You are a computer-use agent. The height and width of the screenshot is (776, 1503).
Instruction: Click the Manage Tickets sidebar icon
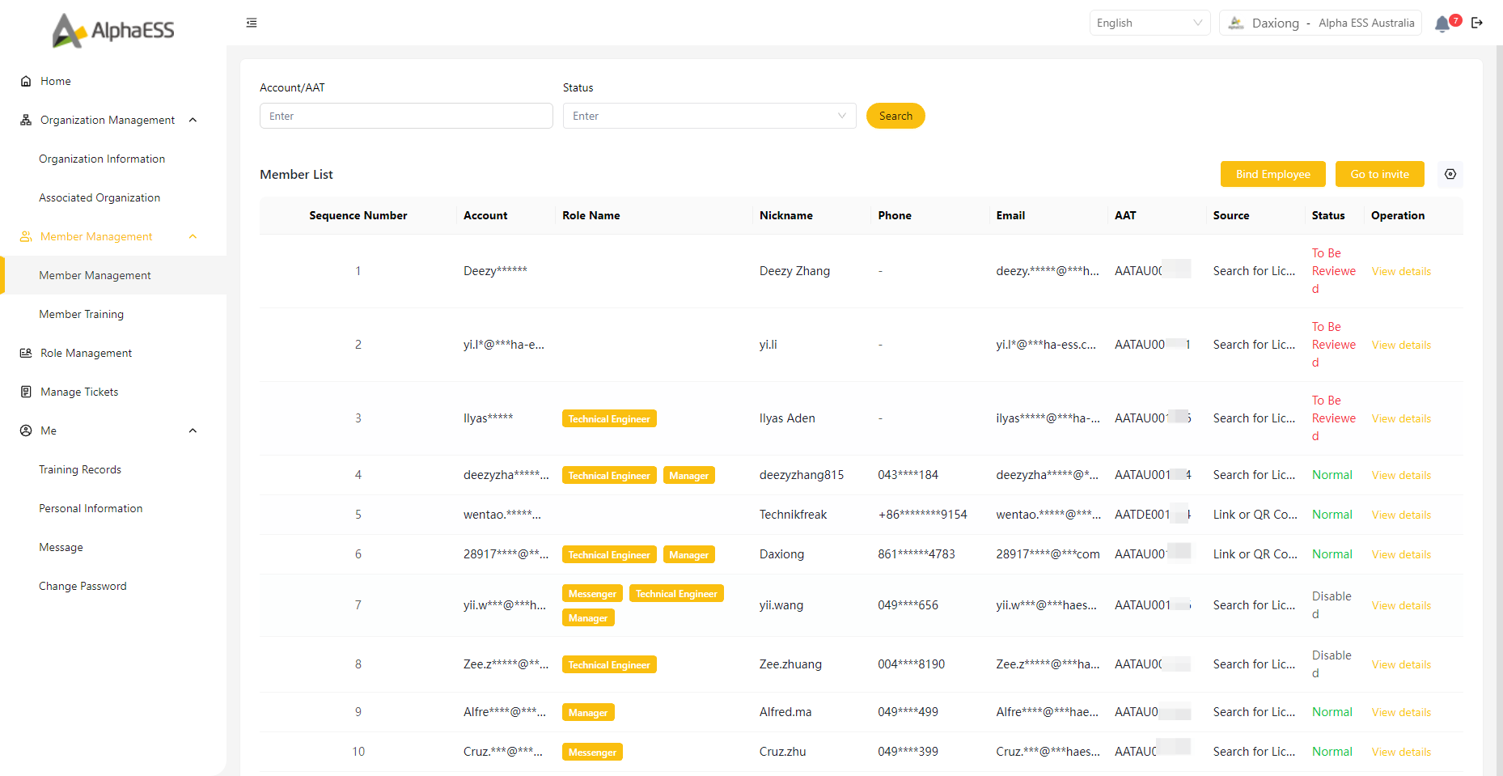pyautogui.click(x=26, y=392)
